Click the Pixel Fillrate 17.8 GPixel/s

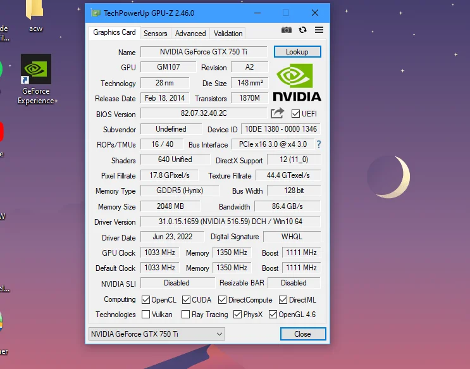pos(170,175)
